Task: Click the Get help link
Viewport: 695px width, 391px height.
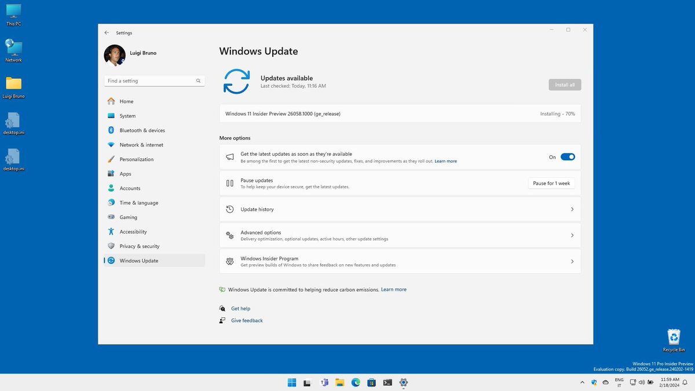Action: [x=241, y=309]
